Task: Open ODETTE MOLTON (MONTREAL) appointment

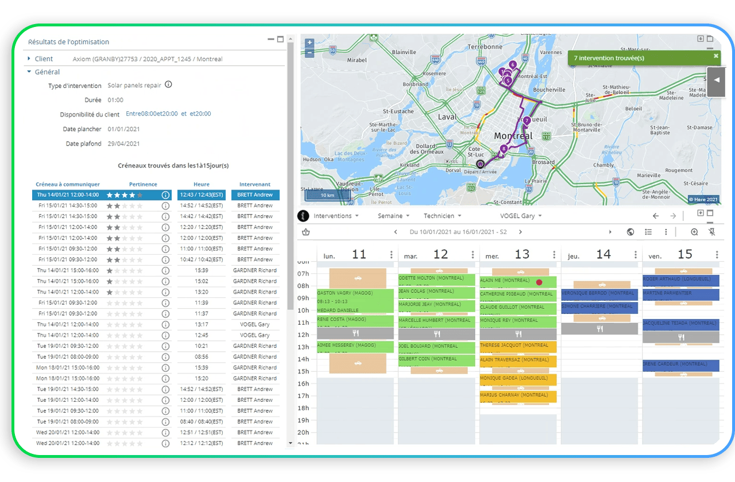Action: tap(436, 281)
